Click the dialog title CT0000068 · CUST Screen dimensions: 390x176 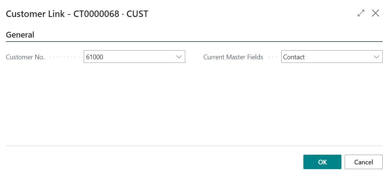(x=111, y=14)
